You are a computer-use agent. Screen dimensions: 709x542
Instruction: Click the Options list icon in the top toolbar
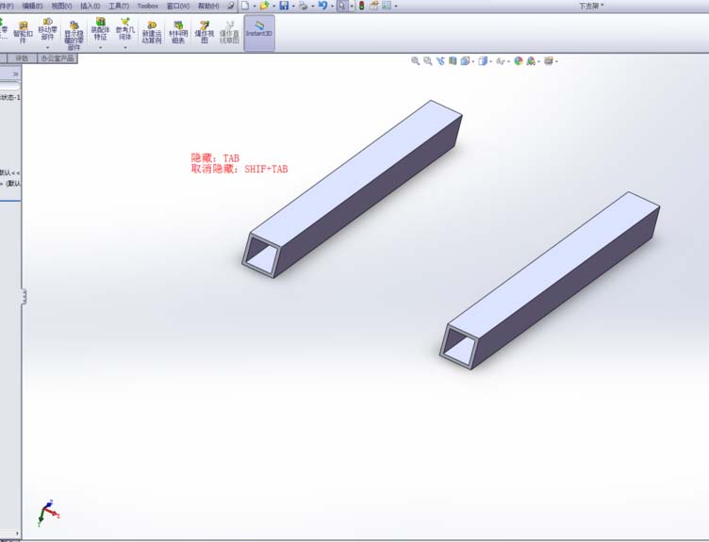(387, 6)
